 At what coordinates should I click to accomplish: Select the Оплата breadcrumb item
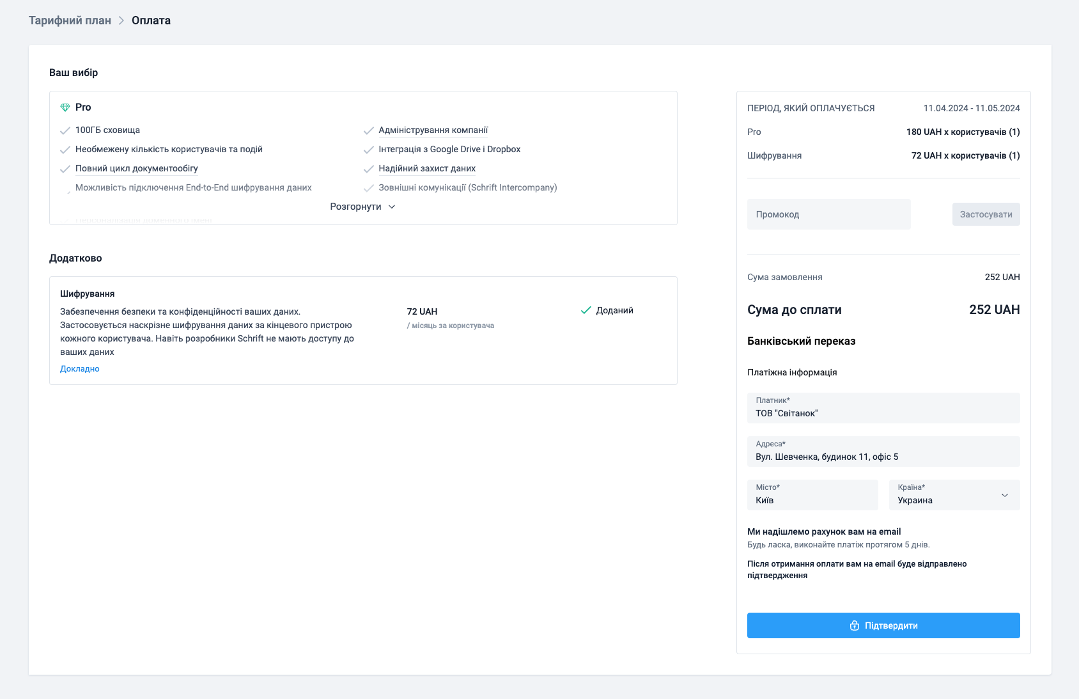[x=151, y=20]
